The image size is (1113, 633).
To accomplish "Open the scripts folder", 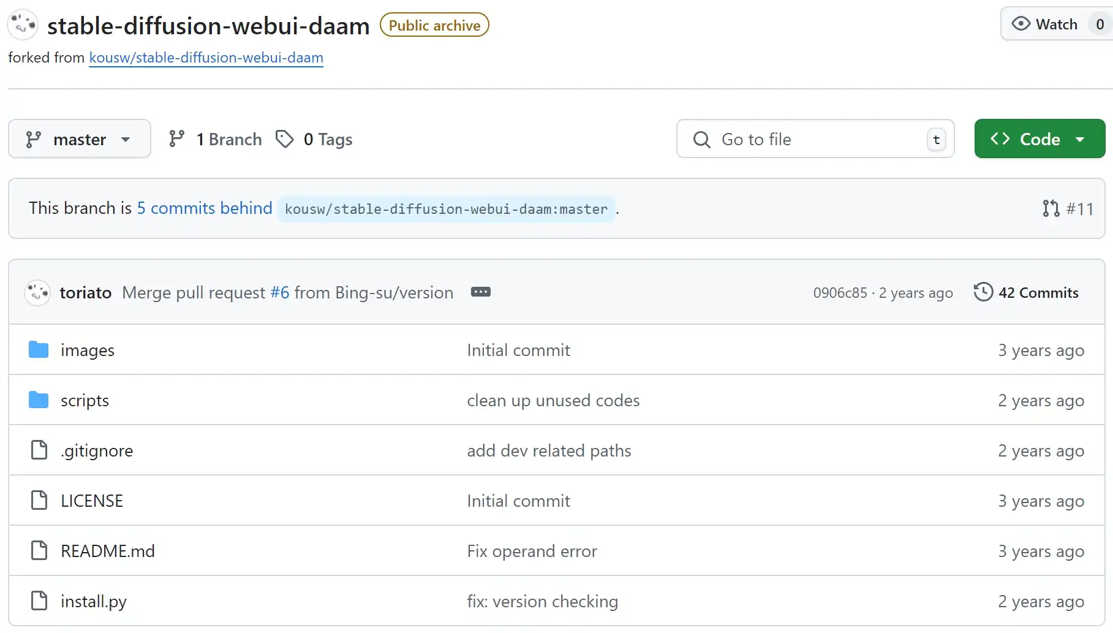I will tap(85, 400).
